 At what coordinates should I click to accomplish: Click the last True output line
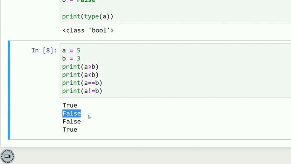[x=70, y=129]
